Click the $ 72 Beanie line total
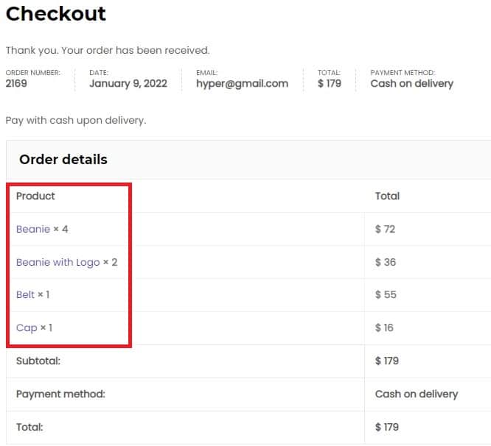This screenshot has width=491, height=446. tap(385, 229)
